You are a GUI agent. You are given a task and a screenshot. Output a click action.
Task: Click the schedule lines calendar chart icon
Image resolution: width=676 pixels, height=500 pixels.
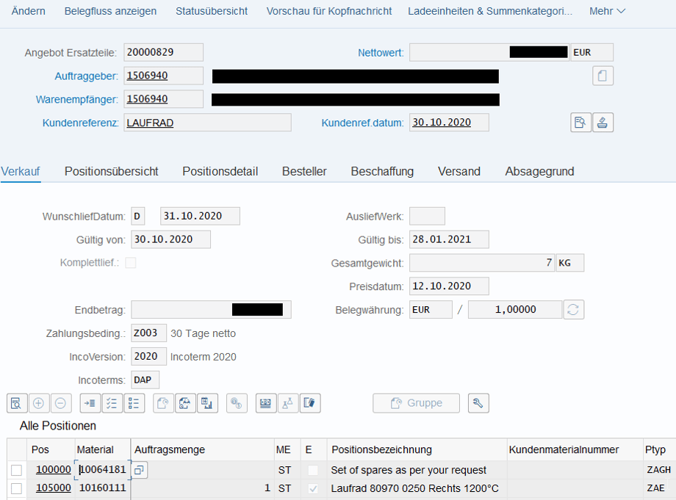pyautogui.click(x=207, y=403)
